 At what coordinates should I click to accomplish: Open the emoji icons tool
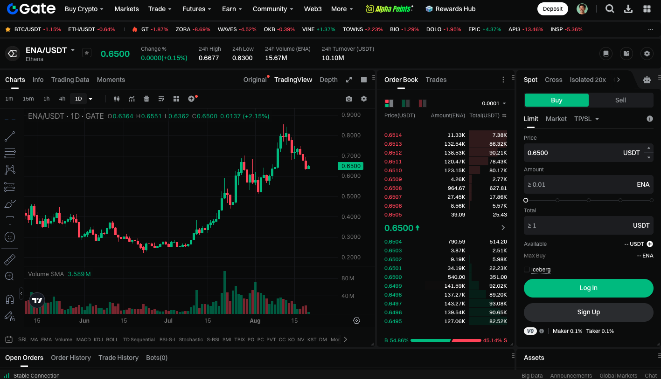(10, 237)
